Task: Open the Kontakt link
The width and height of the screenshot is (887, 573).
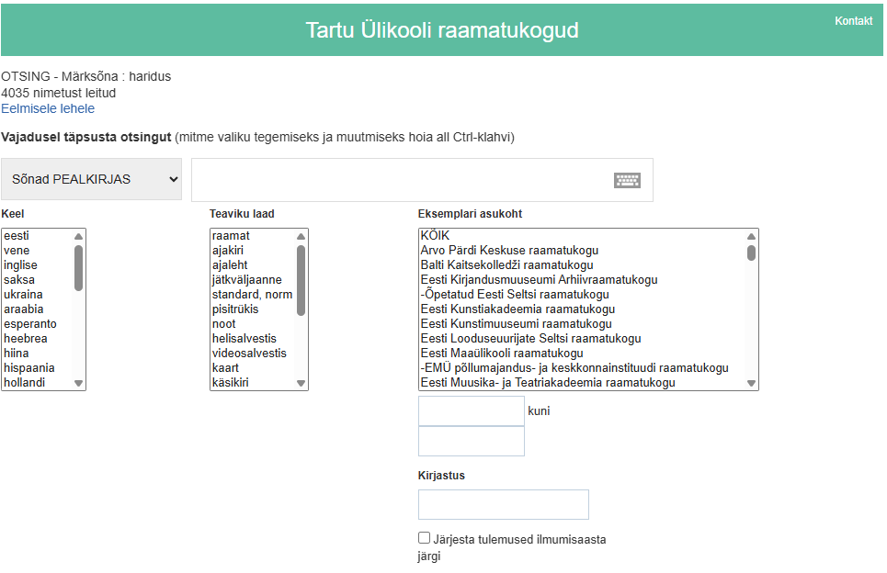Action: (853, 21)
